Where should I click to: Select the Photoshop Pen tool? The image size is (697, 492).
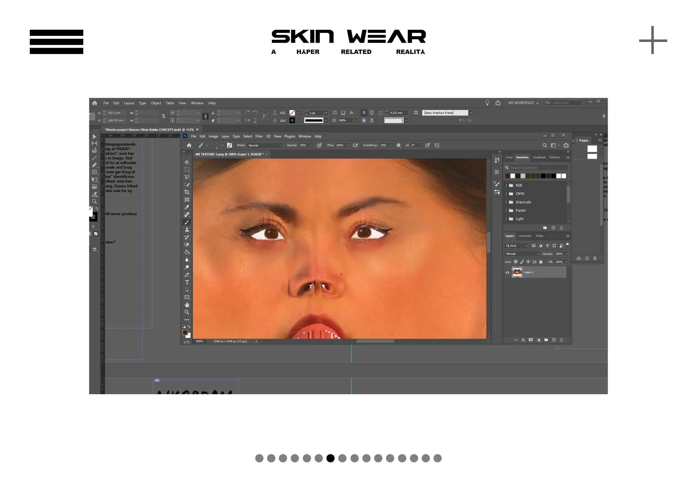[187, 275]
